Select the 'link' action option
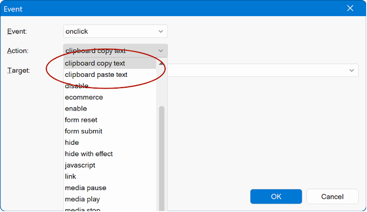The image size is (367, 212). pyautogui.click(x=71, y=177)
